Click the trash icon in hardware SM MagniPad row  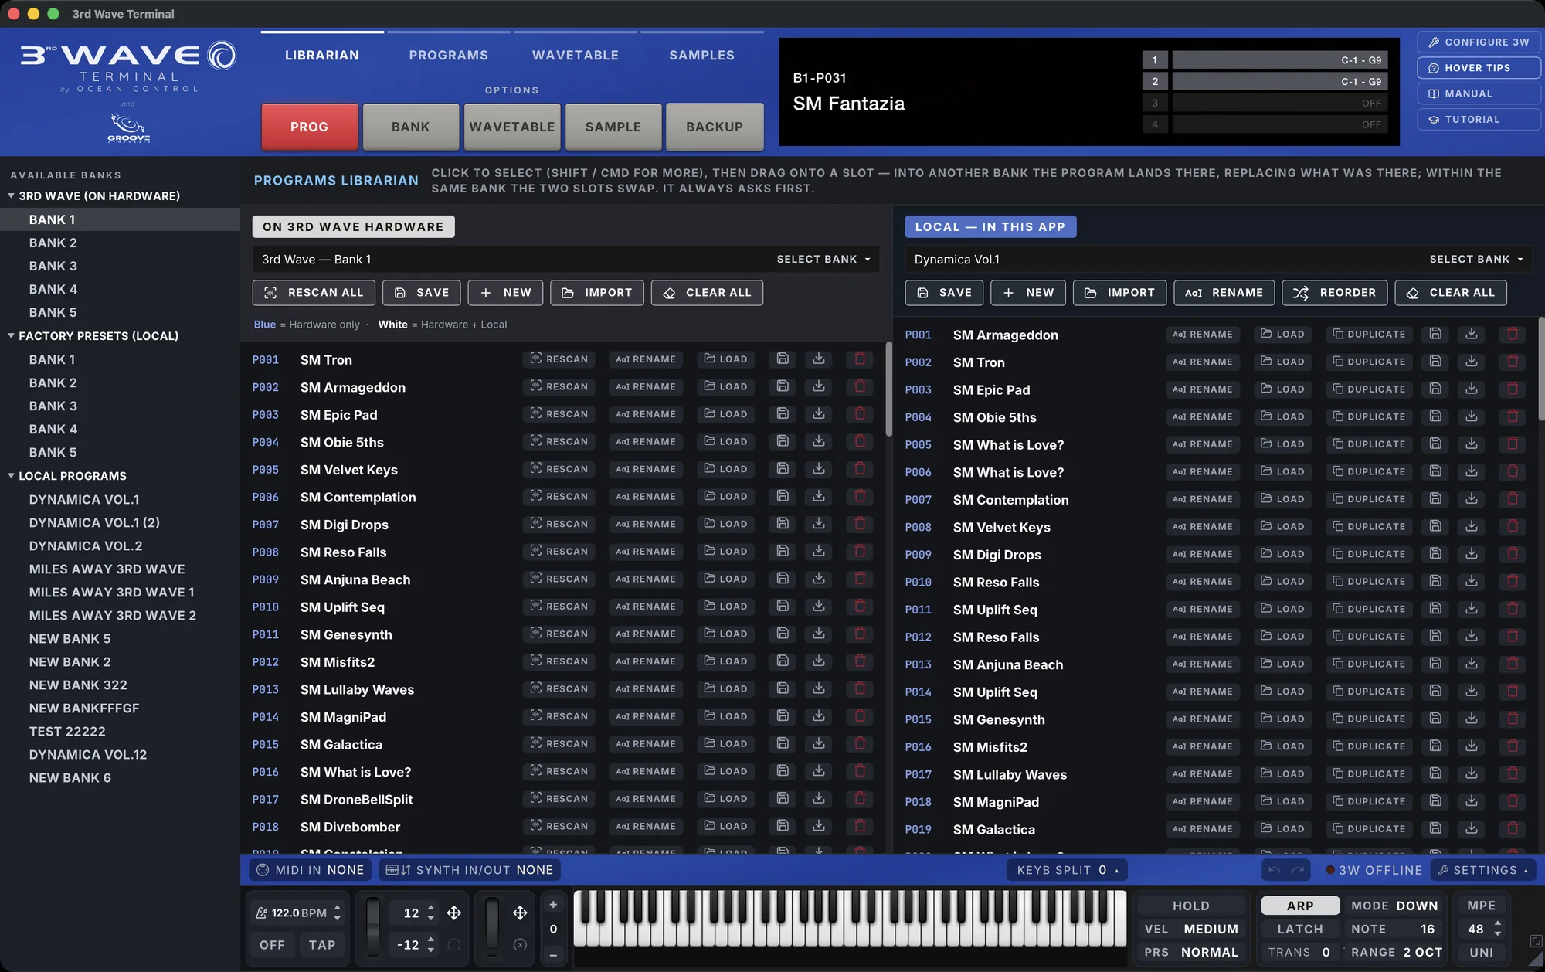point(860,716)
